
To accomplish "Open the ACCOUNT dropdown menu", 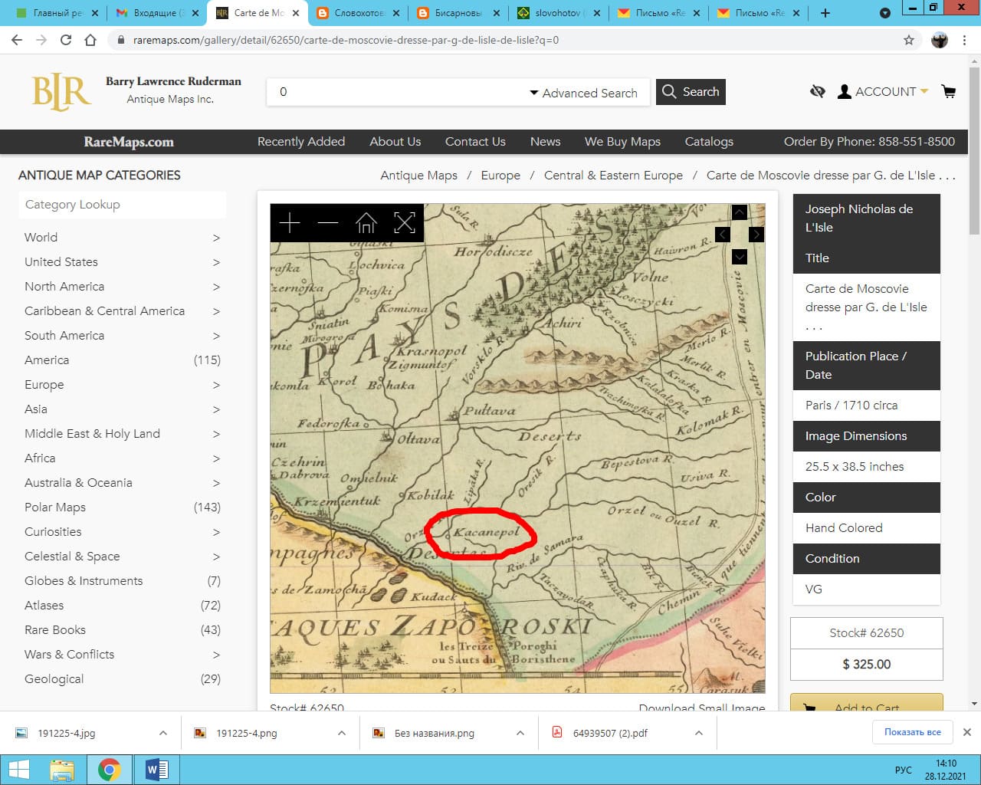I will (x=883, y=92).
